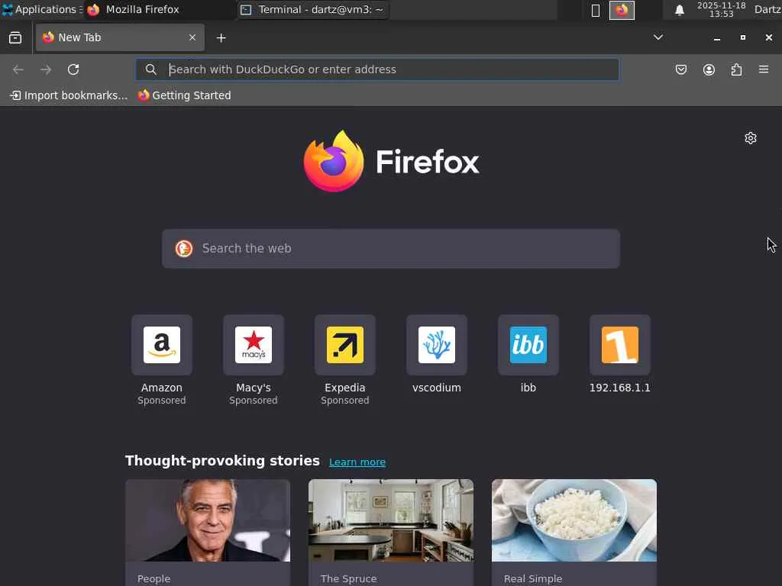Viewport: 782px width, 586px height.
Task: Open a new tab with plus button
Action: [x=221, y=38]
